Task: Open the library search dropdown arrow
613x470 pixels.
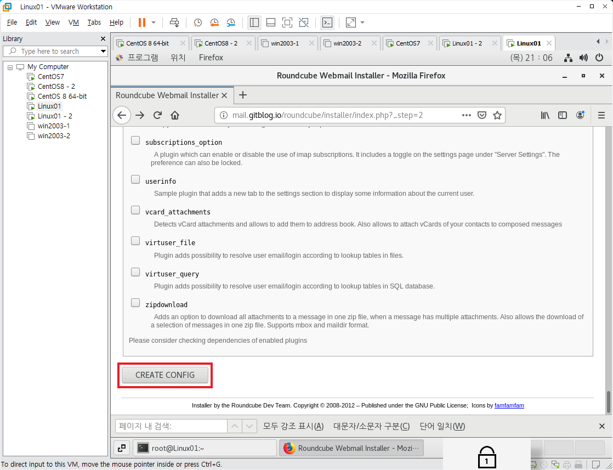Action: (103, 51)
